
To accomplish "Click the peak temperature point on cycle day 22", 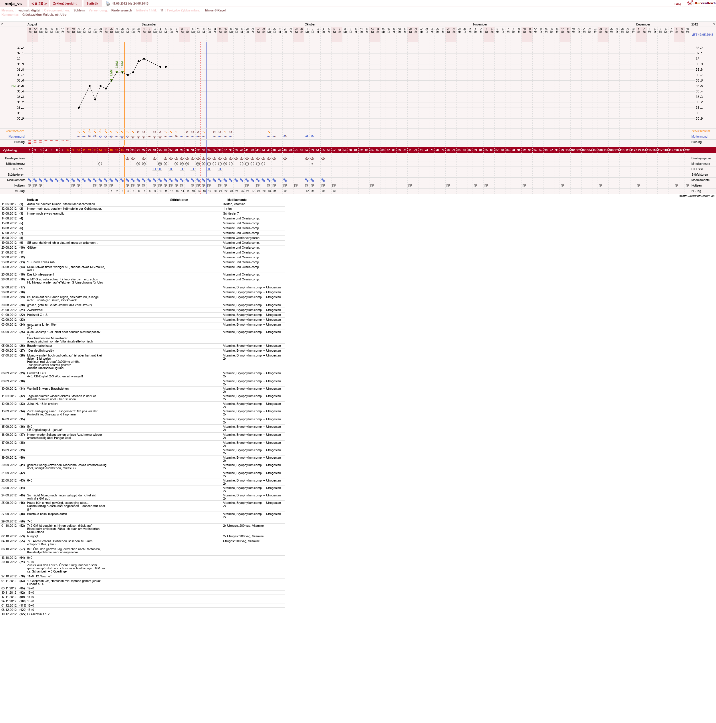I will [x=144, y=59].
